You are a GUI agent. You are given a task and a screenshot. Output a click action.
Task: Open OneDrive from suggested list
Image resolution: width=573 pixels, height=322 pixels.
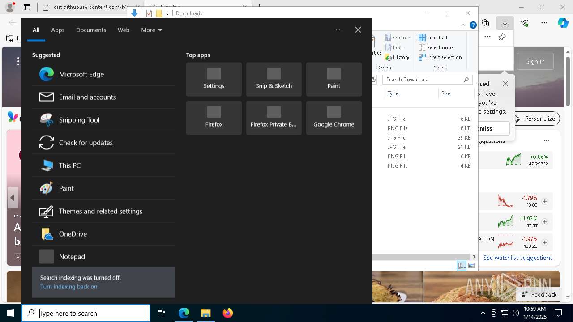click(x=104, y=234)
